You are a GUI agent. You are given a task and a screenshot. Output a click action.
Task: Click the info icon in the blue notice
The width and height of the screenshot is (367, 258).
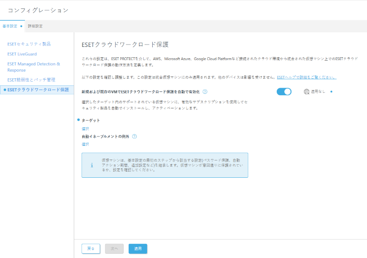point(92,165)
